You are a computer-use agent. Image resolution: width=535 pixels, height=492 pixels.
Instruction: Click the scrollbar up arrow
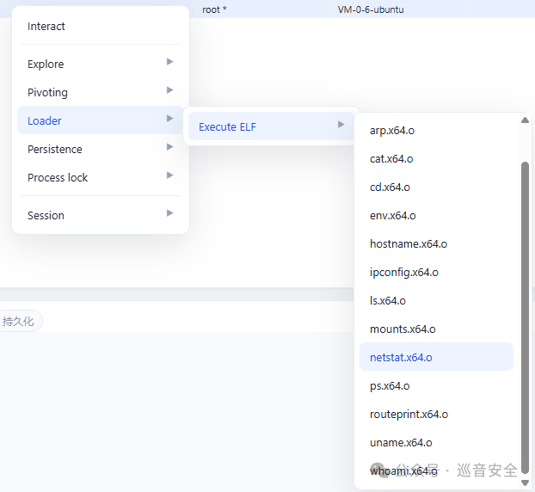point(525,120)
